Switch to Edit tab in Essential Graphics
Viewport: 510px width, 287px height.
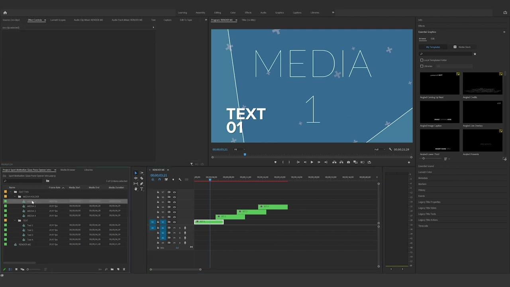432,39
